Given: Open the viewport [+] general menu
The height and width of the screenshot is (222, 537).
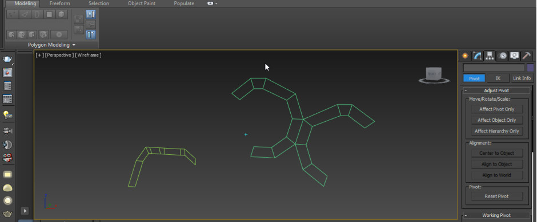Looking at the screenshot, I should pos(40,55).
